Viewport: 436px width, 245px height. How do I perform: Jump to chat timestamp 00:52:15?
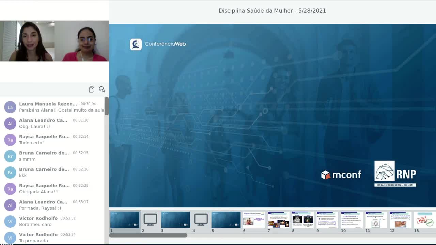pyautogui.click(x=81, y=153)
